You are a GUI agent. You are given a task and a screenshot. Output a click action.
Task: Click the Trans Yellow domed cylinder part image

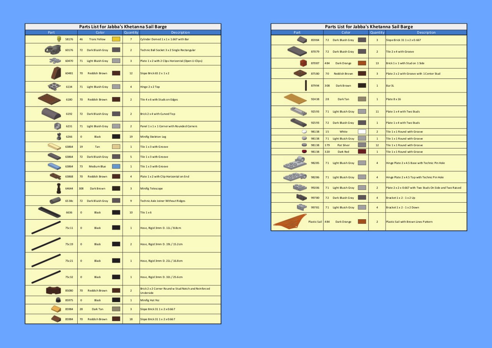[x=58, y=39]
